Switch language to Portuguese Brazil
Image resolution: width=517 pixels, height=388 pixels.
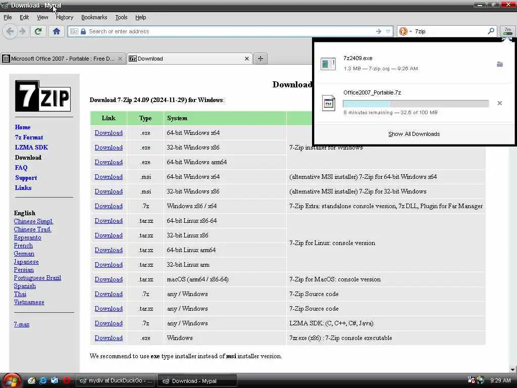[x=37, y=278]
